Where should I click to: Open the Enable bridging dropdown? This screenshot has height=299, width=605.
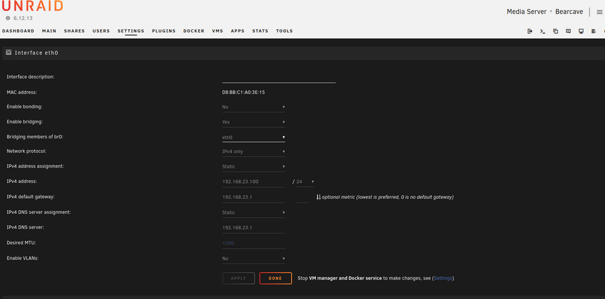[x=253, y=122]
